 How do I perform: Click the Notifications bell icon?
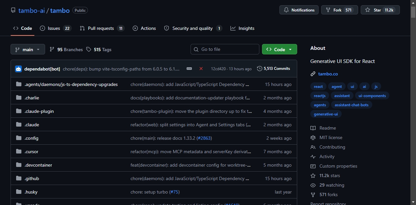[x=286, y=10]
